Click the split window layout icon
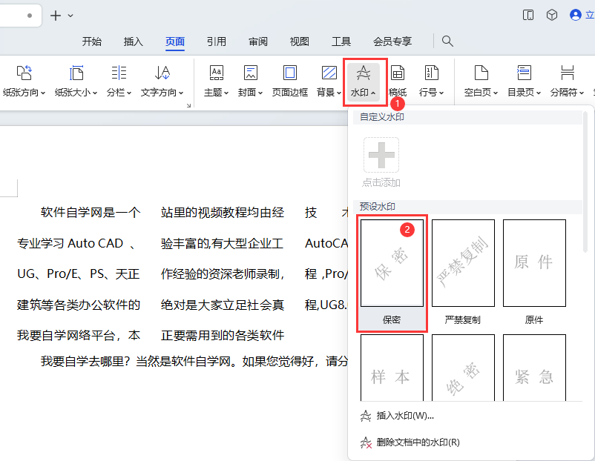This screenshot has width=595, height=461. [x=527, y=15]
